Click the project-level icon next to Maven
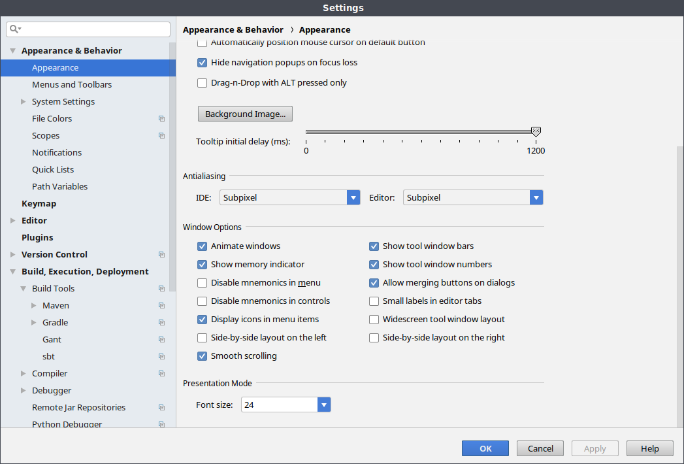684x464 pixels. point(161,305)
